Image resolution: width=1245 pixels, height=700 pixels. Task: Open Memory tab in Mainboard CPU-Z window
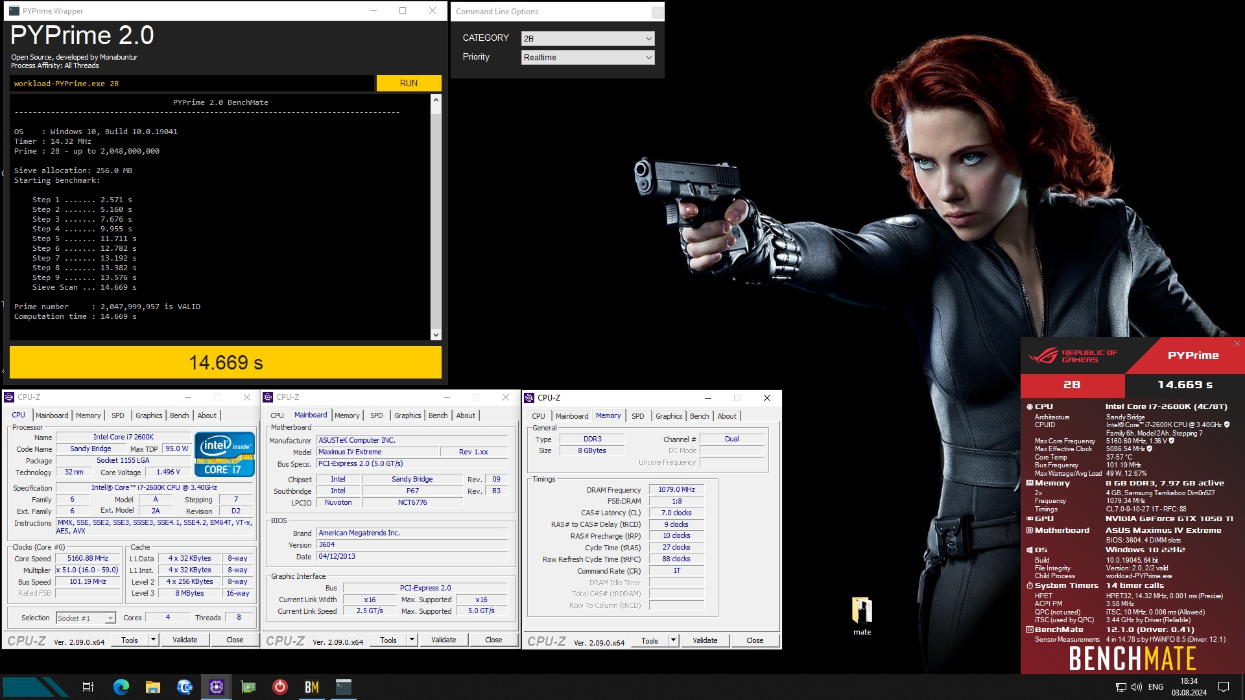click(x=347, y=415)
